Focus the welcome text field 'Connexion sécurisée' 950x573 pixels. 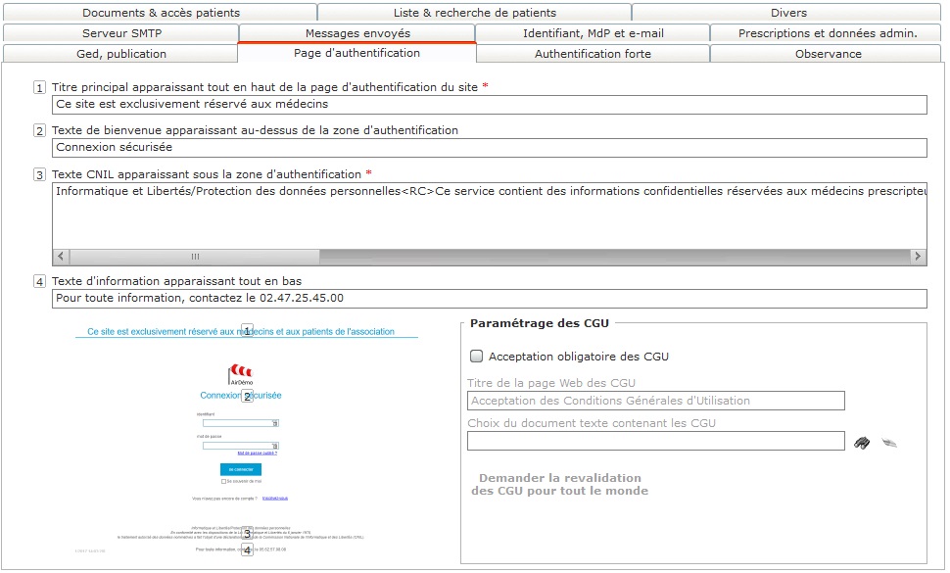(x=490, y=147)
